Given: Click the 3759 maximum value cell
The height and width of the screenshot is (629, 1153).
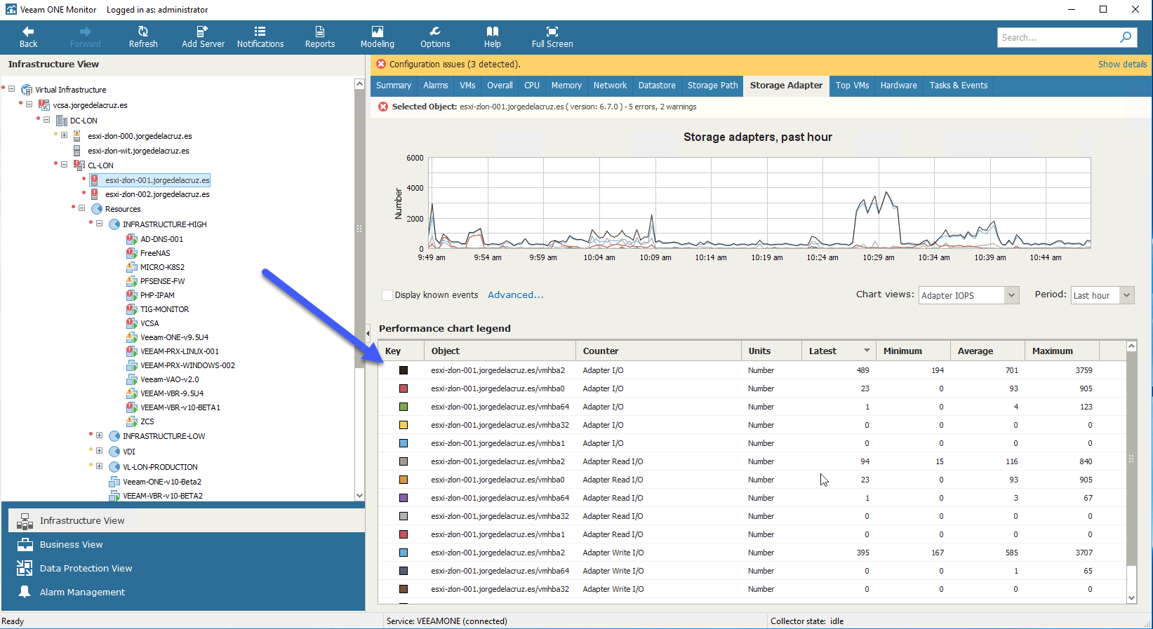Looking at the screenshot, I should (1084, 370).
